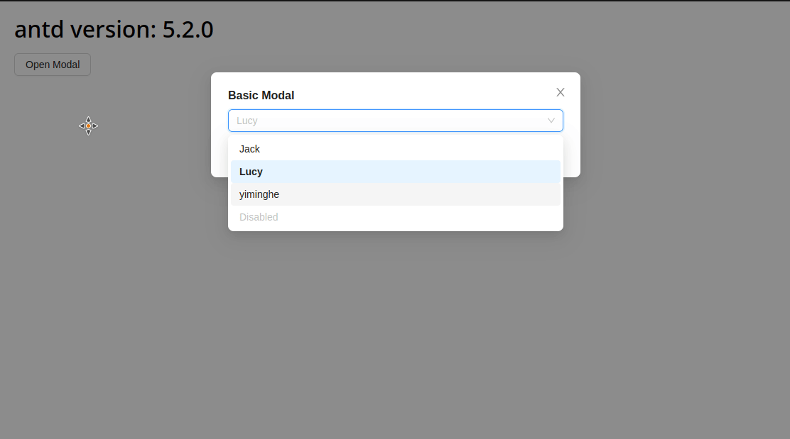This screenshot has width=790, height=439.
Task: Click the Jack list item
Action: (250, 149)
